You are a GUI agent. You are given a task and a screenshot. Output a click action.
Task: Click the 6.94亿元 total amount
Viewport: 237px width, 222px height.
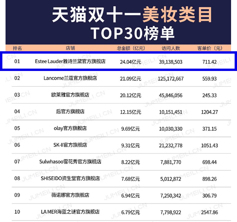tap(131, 196)
